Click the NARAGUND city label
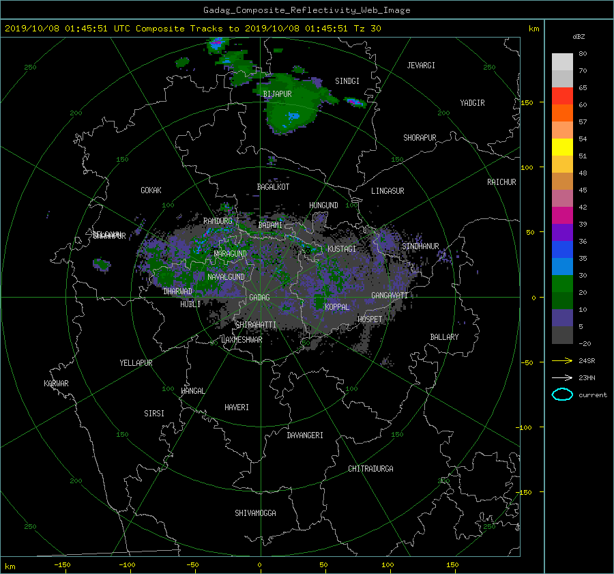614x574 pixels. (231, 254)
